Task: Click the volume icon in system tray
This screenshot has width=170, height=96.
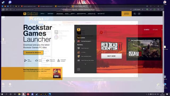Action: pyautogui.click(x=155, y=94)
